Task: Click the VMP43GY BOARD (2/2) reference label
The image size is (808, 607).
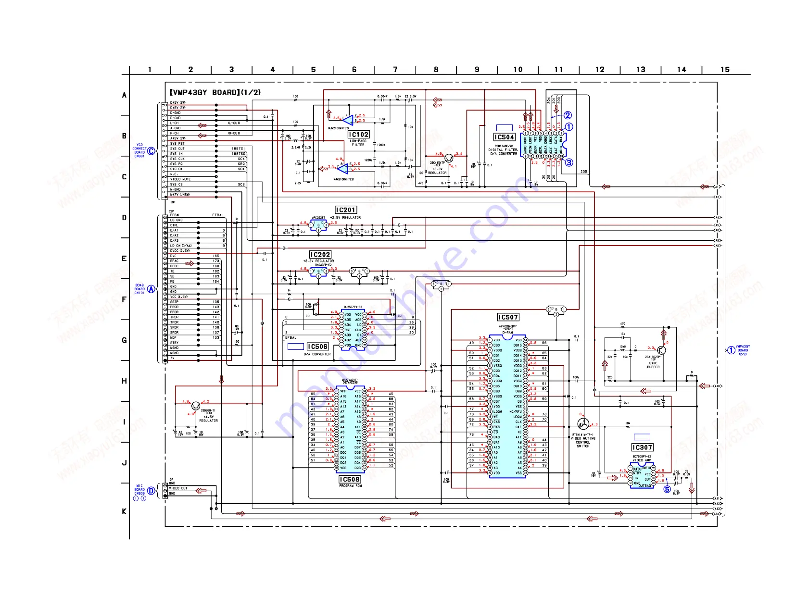Action: coord(743,350)
